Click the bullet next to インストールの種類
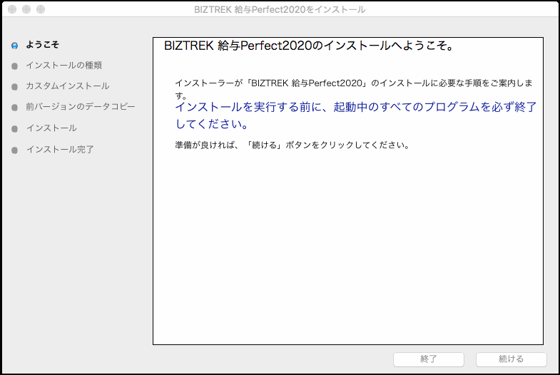560x375 pixels. pos(14,66)
